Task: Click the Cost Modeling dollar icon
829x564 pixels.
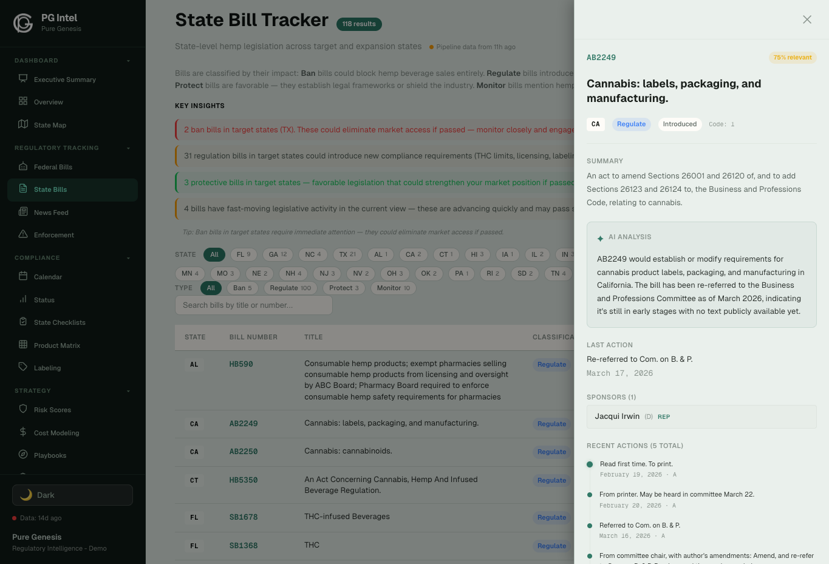Action: (23, 432)
